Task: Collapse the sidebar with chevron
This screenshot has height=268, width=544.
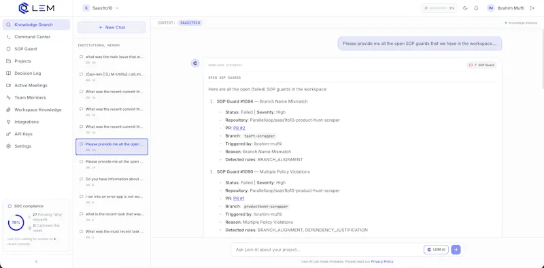Action: pos(37,261)
